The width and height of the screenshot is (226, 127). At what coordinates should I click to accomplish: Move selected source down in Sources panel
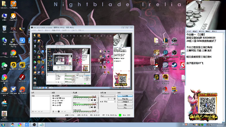[65, 111]
